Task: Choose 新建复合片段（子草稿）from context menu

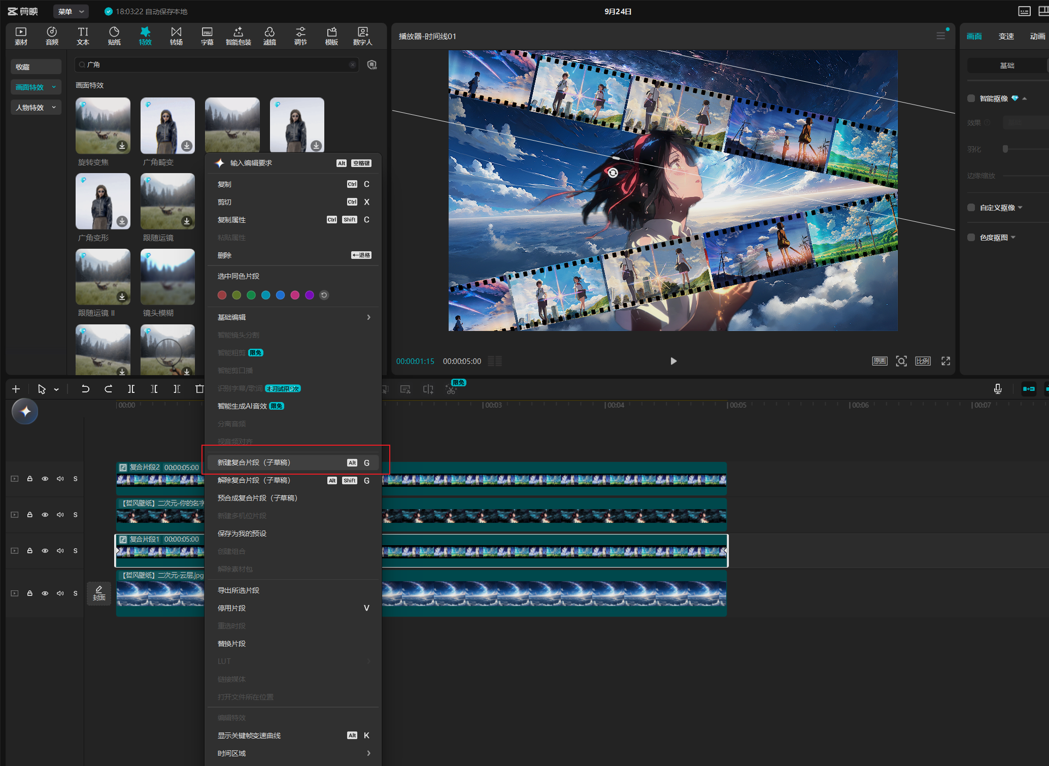Action: coord(293,462)
